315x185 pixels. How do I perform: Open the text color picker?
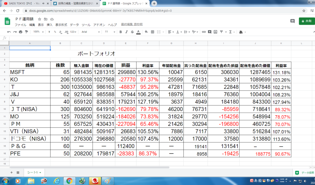(138, 32)
